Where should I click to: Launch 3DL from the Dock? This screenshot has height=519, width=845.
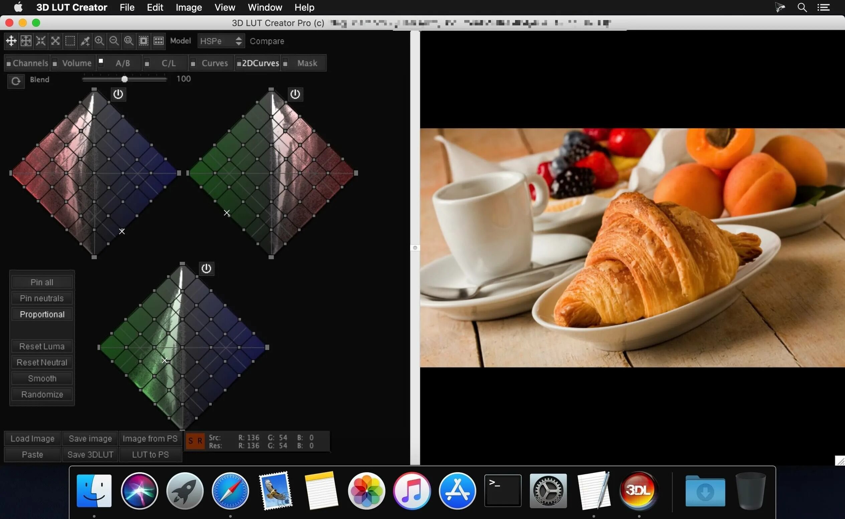coord(639,491)
